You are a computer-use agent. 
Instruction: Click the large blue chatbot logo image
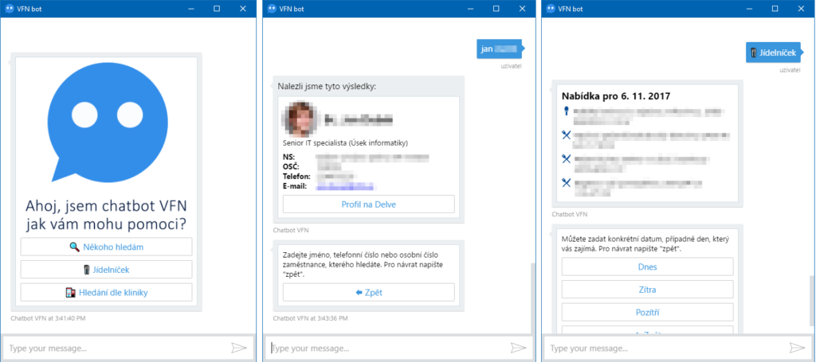tap(108, 122)
